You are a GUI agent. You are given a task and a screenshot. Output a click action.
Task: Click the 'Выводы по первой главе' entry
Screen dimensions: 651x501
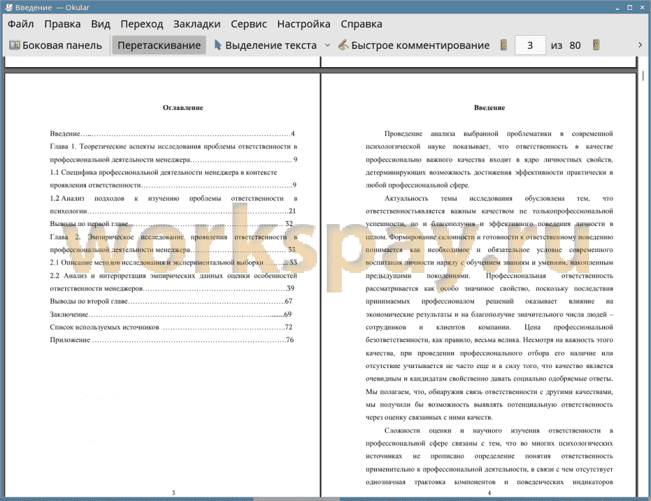171,224
